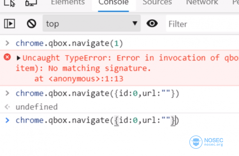Select the Console tab
Viewport: 239px width, 156px height.
(x=113, y=3)
